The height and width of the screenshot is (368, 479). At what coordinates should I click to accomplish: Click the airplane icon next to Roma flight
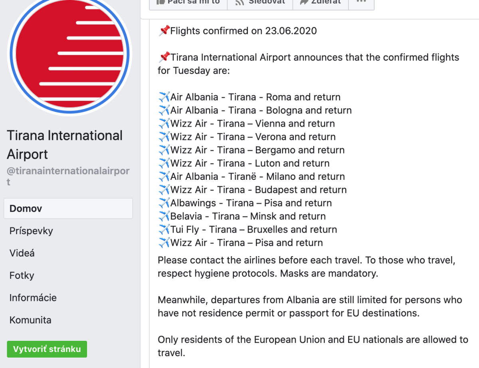tap(164, 97)
